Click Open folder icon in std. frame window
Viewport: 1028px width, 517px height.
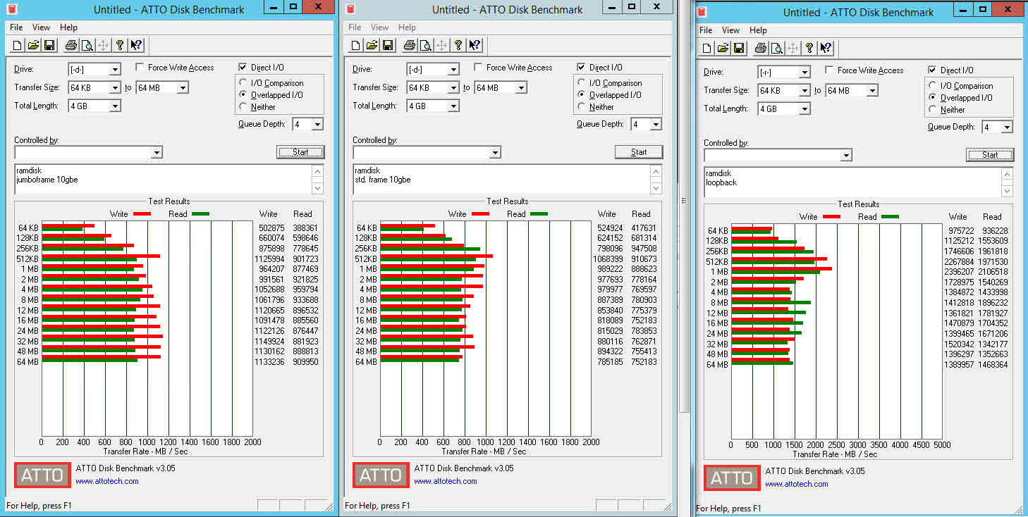(x=372, y=46)
